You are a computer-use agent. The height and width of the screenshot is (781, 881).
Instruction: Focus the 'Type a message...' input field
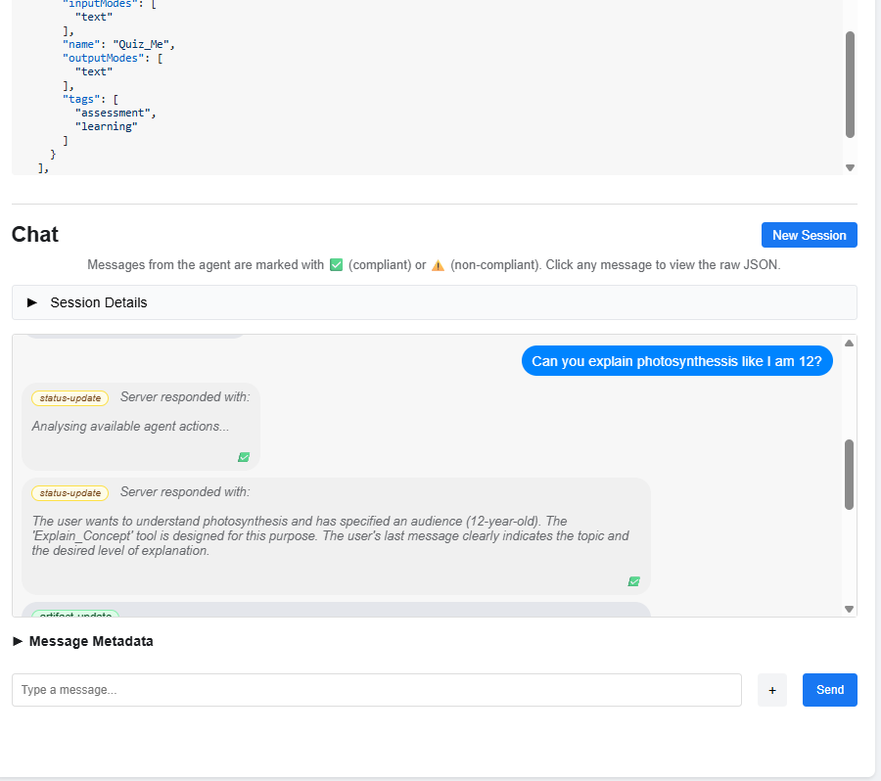(x=376, y=690)
